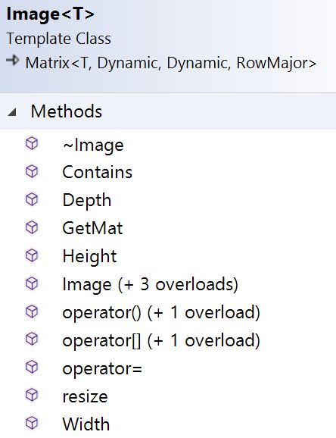Click the method icon next to GetMat
The width and height of the screenshot is (336, 438).
(x=32, y=227)
